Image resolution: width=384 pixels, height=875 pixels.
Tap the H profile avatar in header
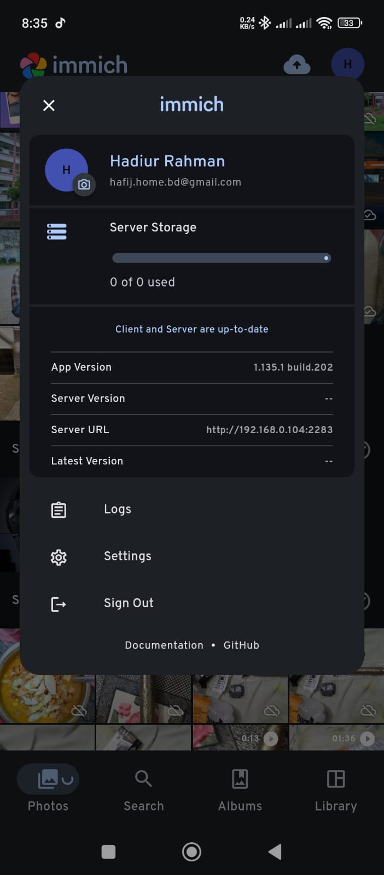[x=347, y=65]
